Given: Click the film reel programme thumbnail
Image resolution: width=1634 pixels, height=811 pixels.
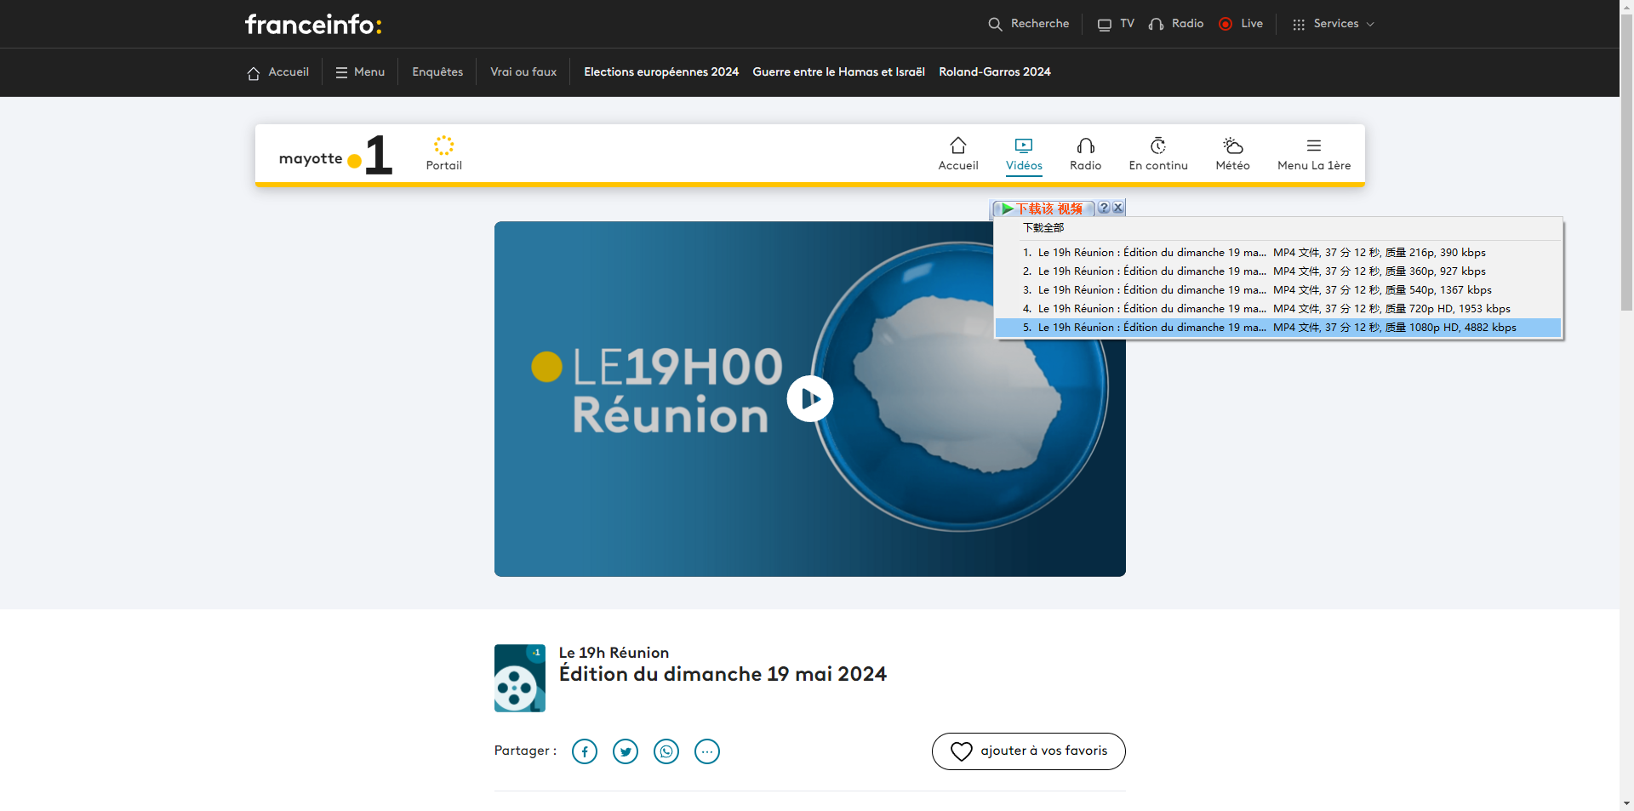Looking at the screenshot, I should coord(520,678).
